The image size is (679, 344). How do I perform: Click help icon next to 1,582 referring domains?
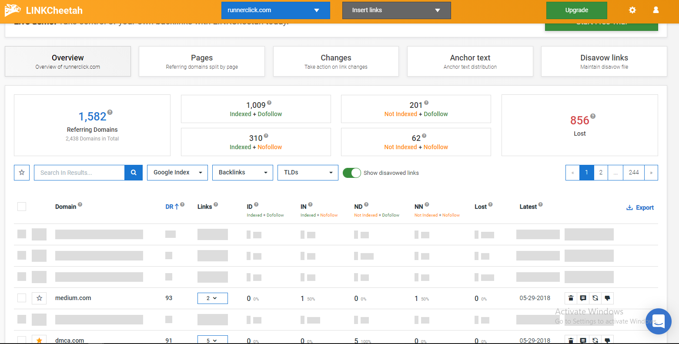click(x=110, y=112)
